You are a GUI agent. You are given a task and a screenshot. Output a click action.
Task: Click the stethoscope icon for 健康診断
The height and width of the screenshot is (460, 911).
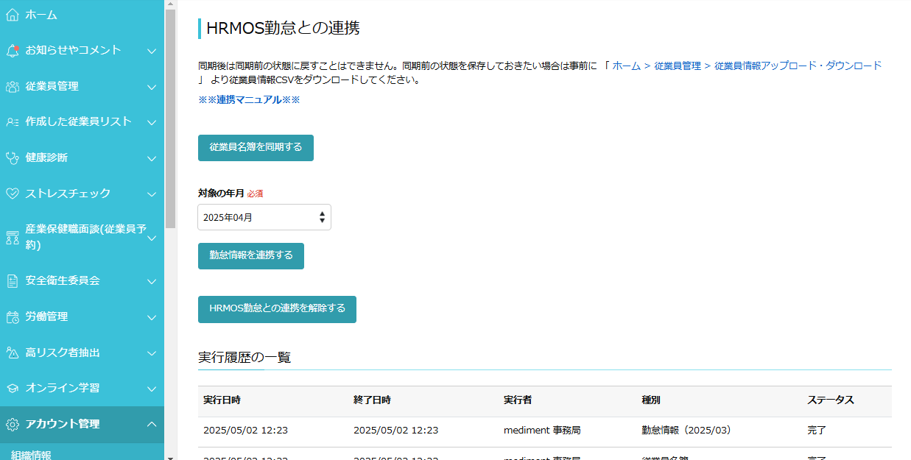coord(13,158)
